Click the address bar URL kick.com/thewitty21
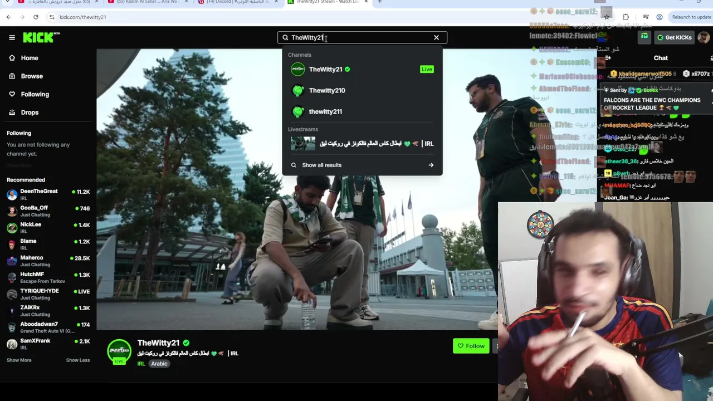The height and width of the screenshot is (401, 713). (83, 17)
